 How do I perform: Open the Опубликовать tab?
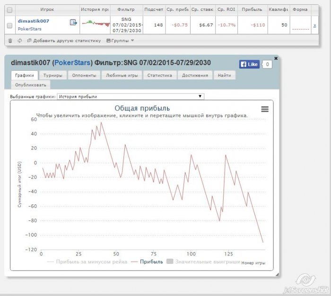coord(31,85)
